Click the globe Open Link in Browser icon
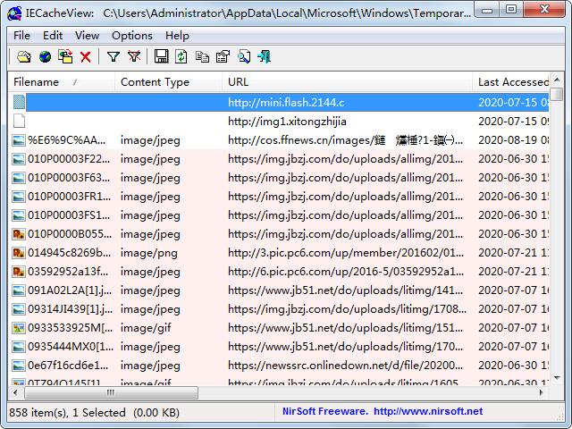This screenshot has width=572, height=429. 45,57
